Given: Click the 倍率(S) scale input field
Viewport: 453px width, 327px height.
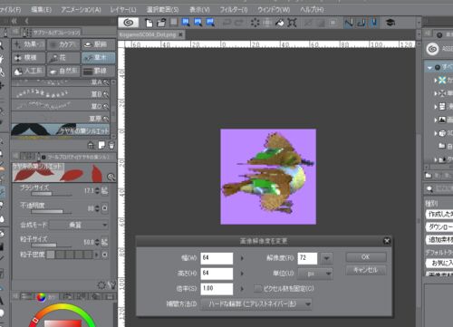Looking at the screenshot, I should [217, 289].
